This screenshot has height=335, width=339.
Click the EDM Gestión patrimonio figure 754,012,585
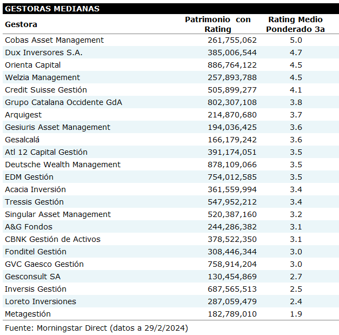click(x=232, y=177)
